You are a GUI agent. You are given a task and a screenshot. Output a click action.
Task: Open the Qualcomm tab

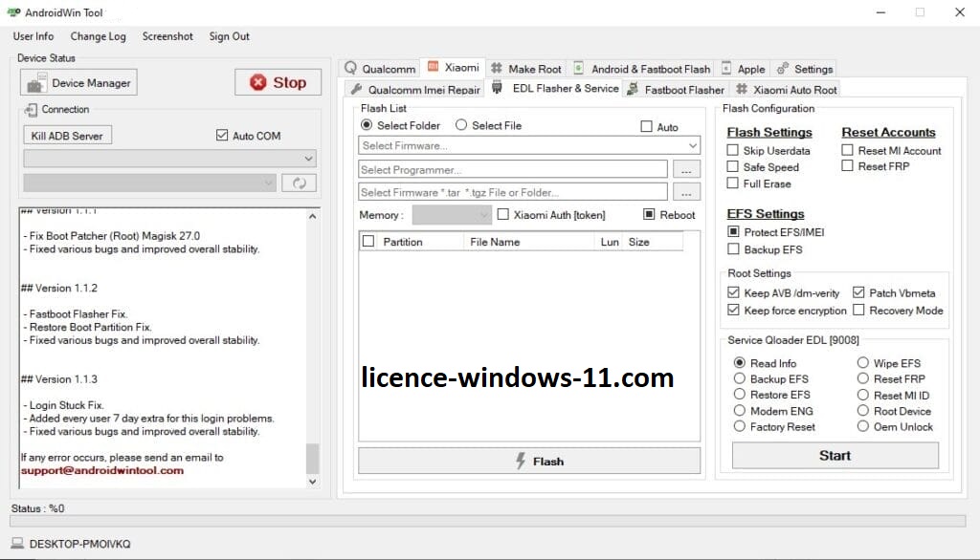click(x=380, y=69)
